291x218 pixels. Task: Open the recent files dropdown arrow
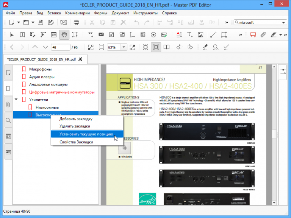pos(33,22)
